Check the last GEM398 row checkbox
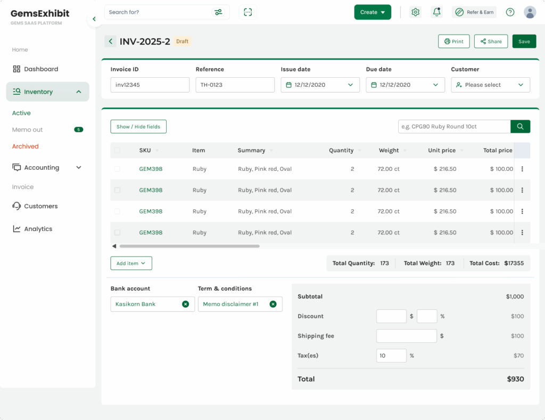Viewport: 545px width, 420px height. pyautogui.click(x=117, y=233)
